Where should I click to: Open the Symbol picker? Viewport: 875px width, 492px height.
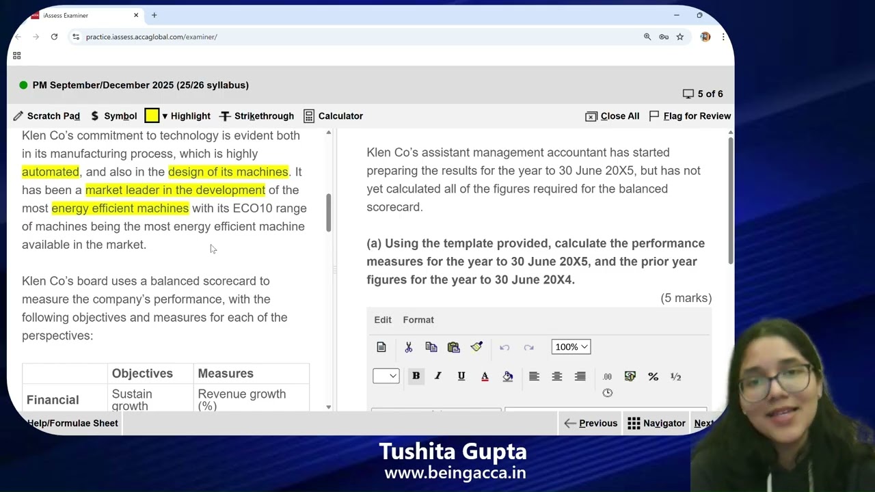pos(113,116)
